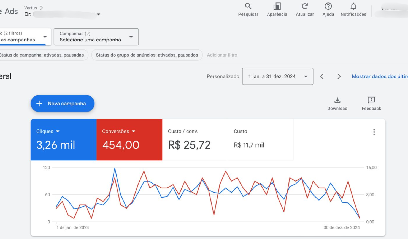This screenshot has height=239, width=408.
Task: Click the Adicionar filtro field
Action: click(x=222, y=55)
